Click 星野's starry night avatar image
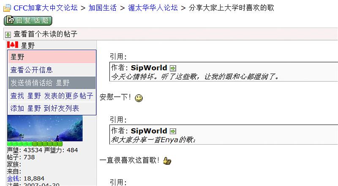The image size is (338, 186). tap(45, 128)
